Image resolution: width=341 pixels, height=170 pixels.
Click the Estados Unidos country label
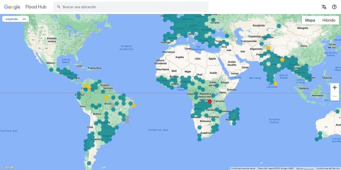tap(52, 40)
